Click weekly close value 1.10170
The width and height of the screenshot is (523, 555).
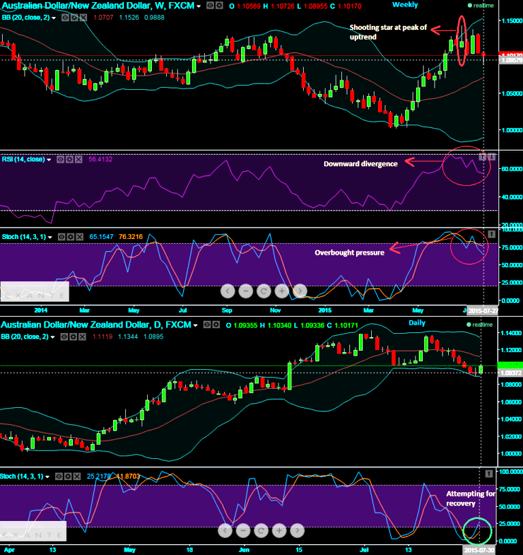pos(349,6)
